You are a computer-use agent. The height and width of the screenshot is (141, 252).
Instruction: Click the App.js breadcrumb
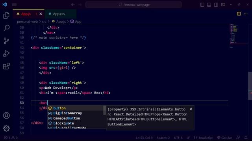pos(59,22)
